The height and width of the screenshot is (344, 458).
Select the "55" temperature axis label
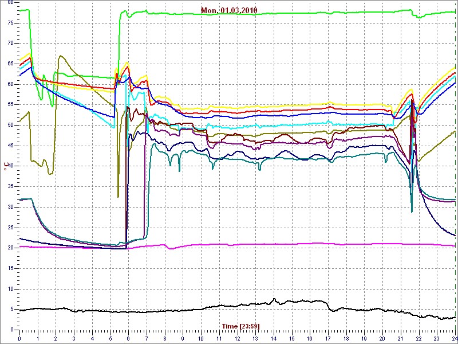(11, 104)
